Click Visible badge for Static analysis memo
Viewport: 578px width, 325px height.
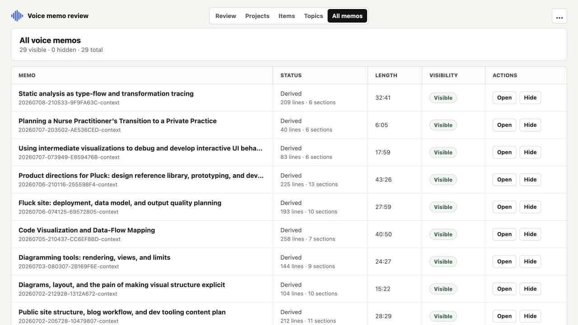point(443,97)
